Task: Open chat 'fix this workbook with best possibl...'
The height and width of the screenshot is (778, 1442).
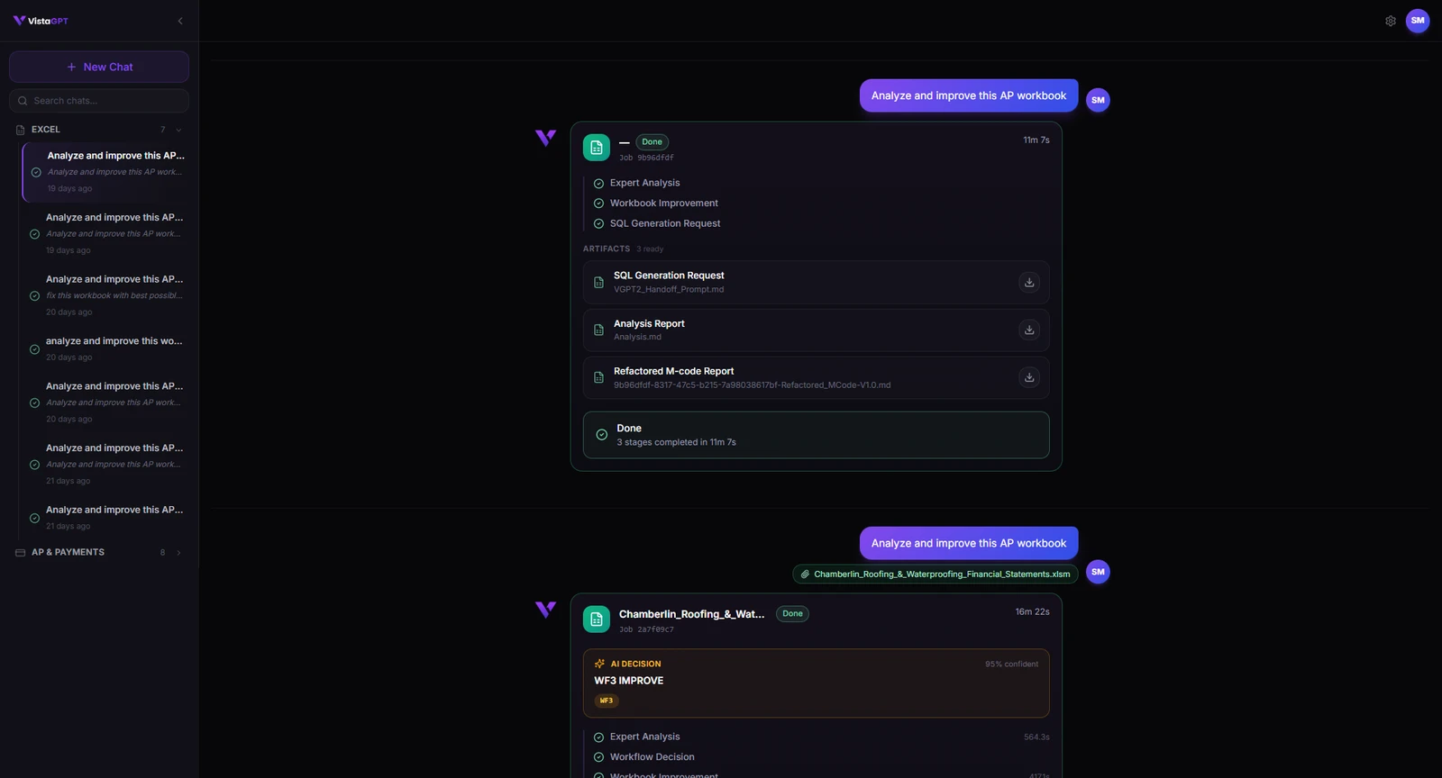Action: [x=106, y=295]
